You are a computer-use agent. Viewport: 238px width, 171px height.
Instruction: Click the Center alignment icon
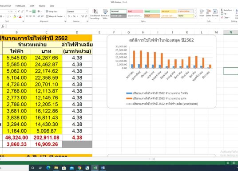coord(30,16)
